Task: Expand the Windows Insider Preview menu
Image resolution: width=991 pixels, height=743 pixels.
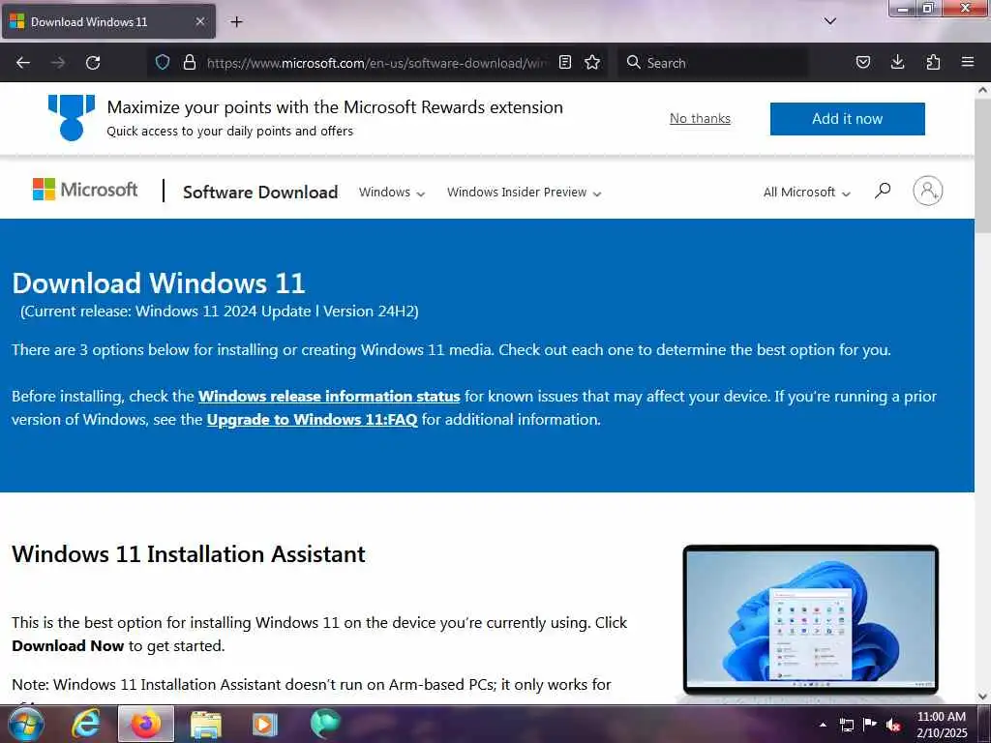Action: pos(524,193)
